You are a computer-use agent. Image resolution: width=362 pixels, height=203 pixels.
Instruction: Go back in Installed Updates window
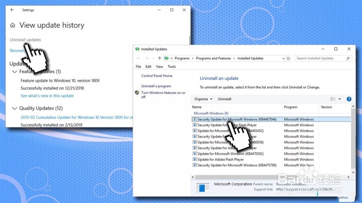coord(138,58)
